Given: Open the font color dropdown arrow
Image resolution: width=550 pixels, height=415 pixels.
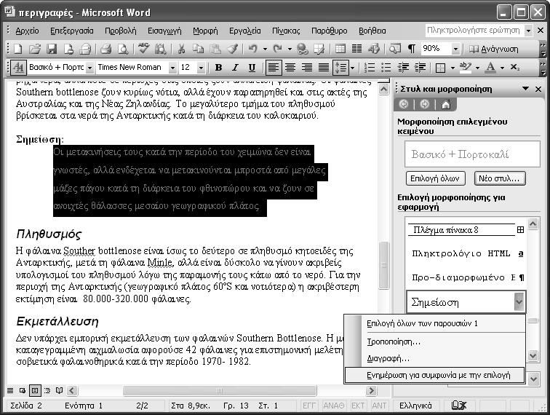Looking at the screenshot, I should (502, 68).
